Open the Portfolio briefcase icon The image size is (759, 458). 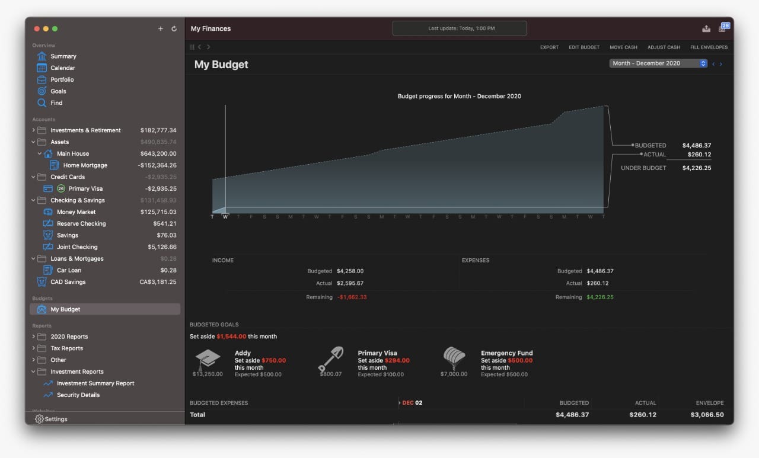(42, 79)
